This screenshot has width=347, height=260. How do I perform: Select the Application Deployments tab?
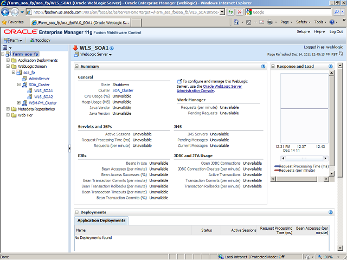click(101, 220)
